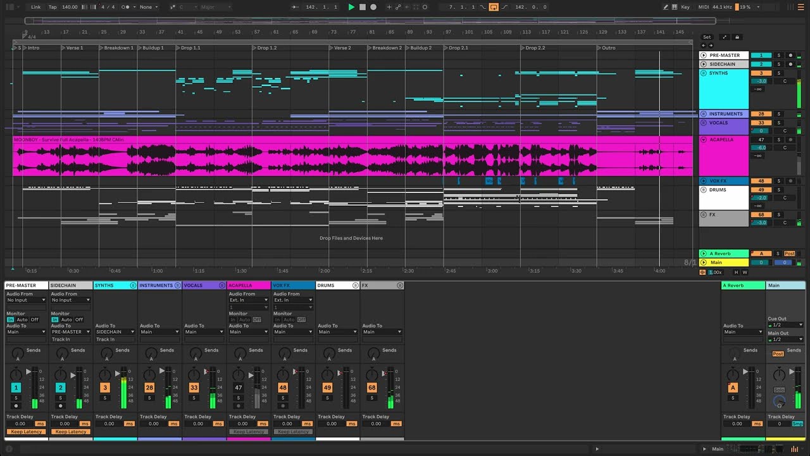Viewport: 810px width, 456px height.
Task: Toggle the Post button on A Reverb
Action: point(790,254)
